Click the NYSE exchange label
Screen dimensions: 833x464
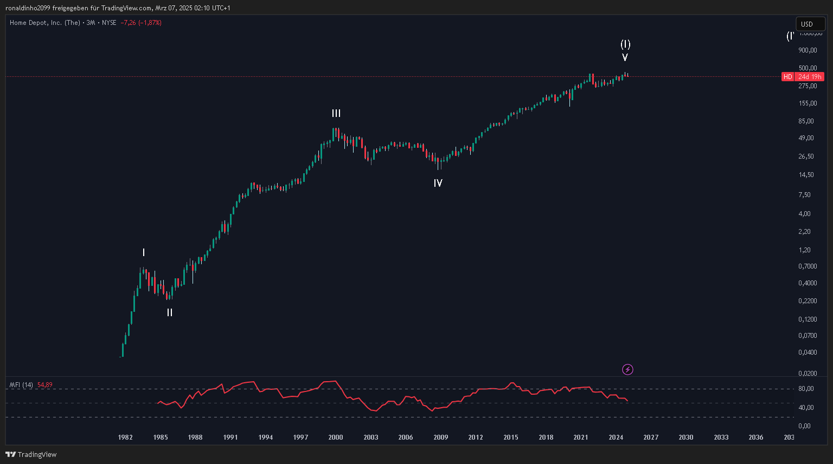pyautogui.click(x=109, y=23)
